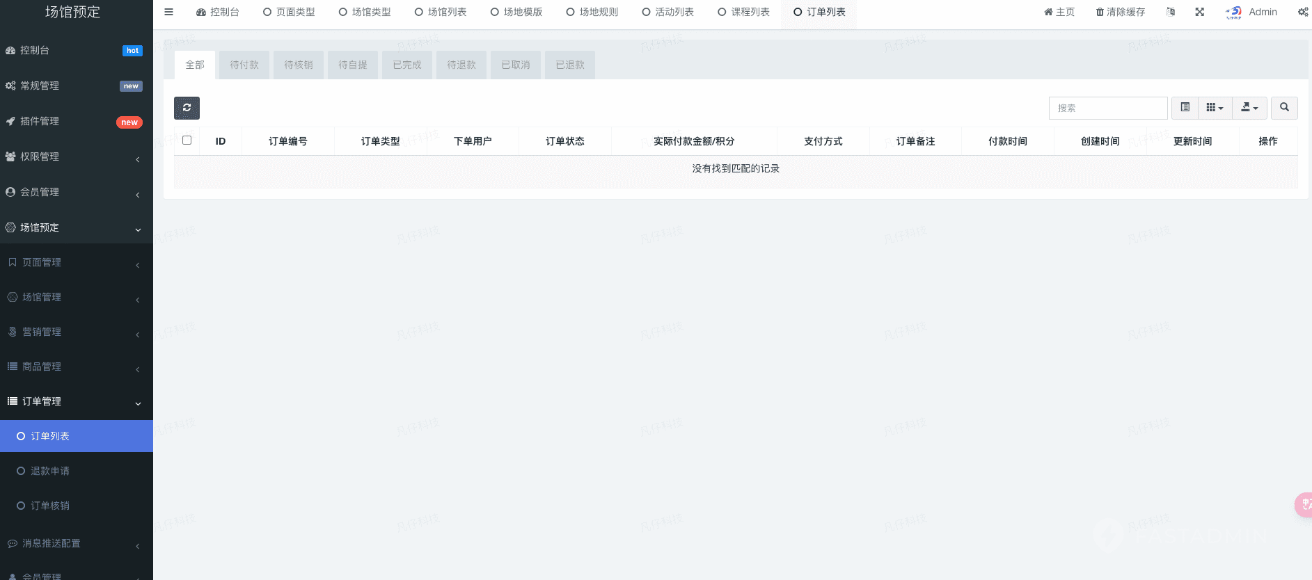Click the language switch icon
The width and height of the screenshot is (1312, 580).
tap(1170, 12)
